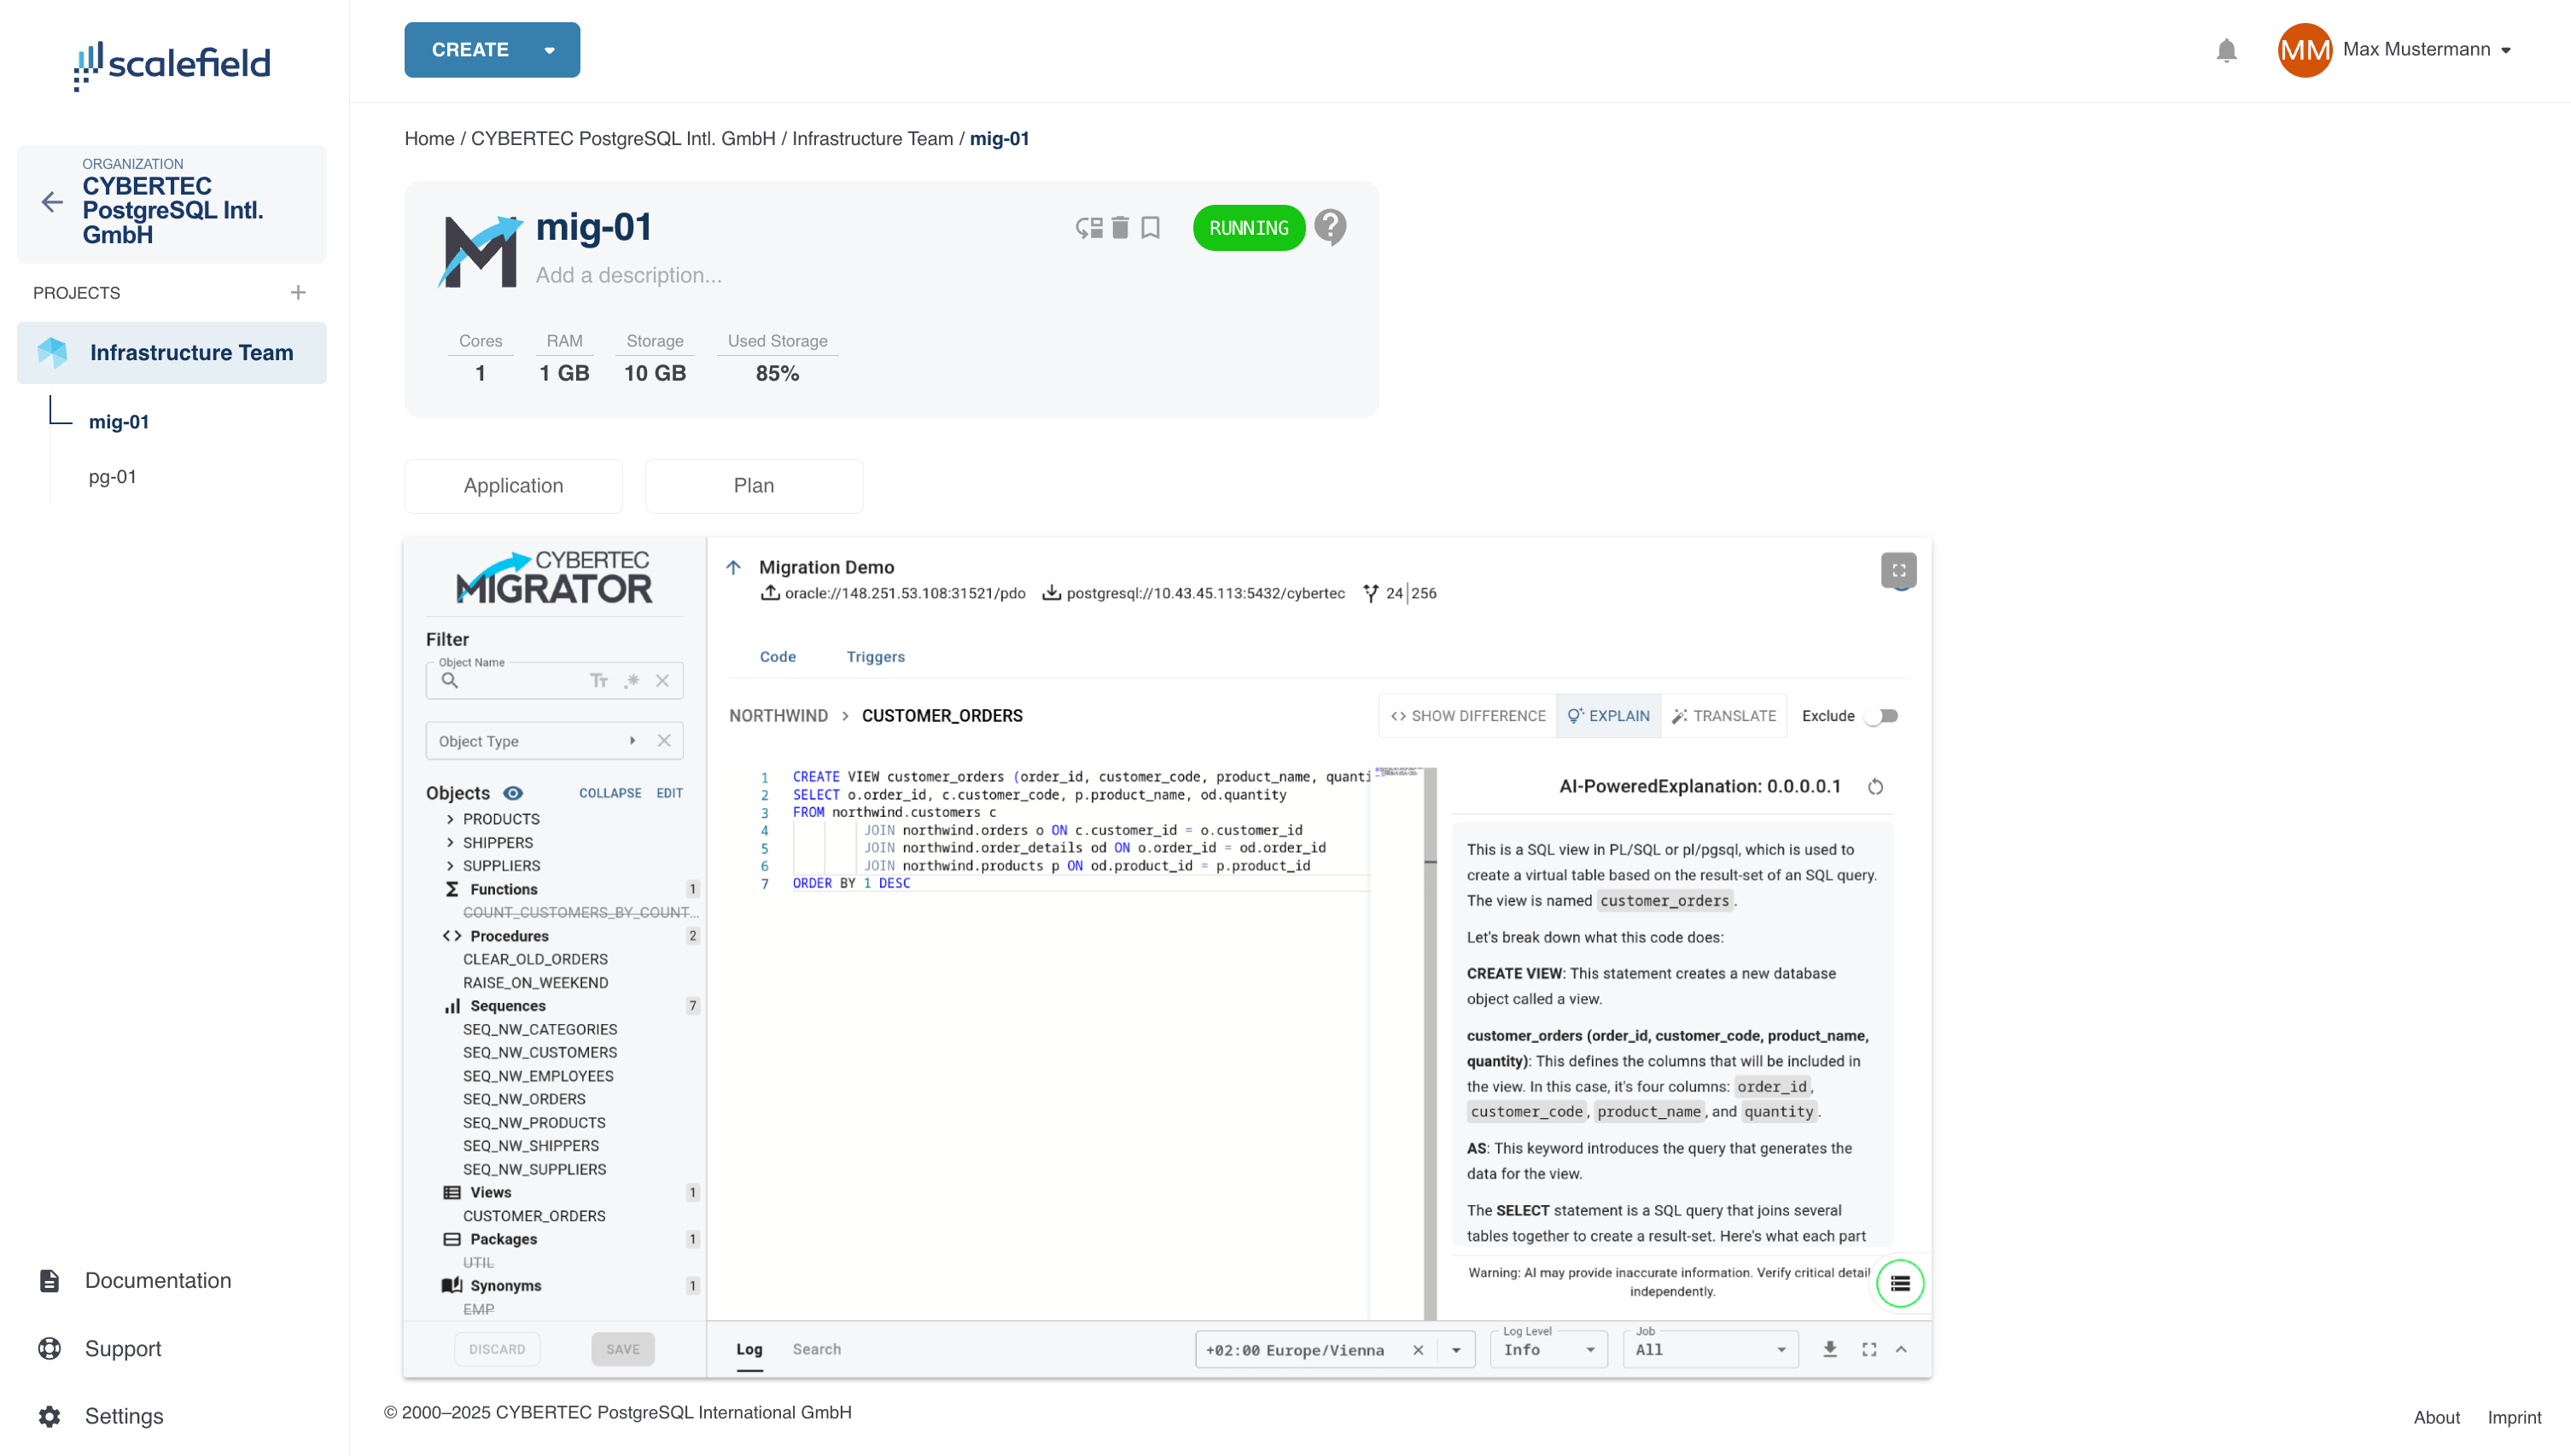Screen dimensions: 2571x1456
Task: Click the bookmark icon for mig-01
Action: click(x=1151, y=228)
